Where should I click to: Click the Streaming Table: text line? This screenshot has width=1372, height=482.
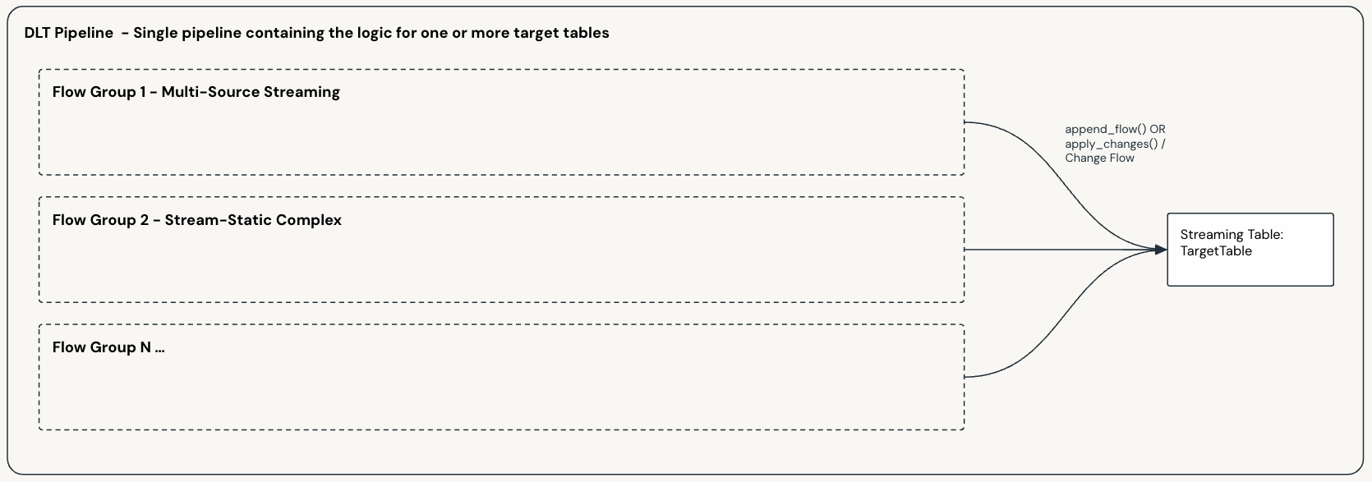1232,235
